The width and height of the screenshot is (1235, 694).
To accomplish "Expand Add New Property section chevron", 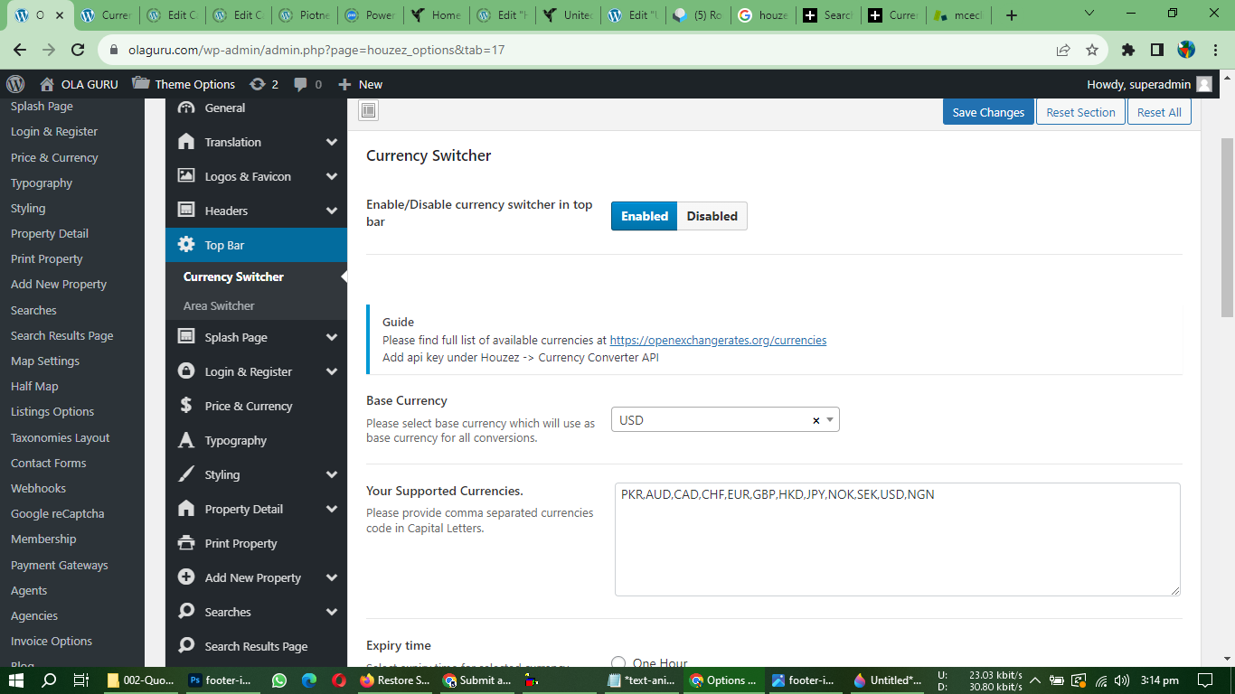I will (x=332, y=577).
